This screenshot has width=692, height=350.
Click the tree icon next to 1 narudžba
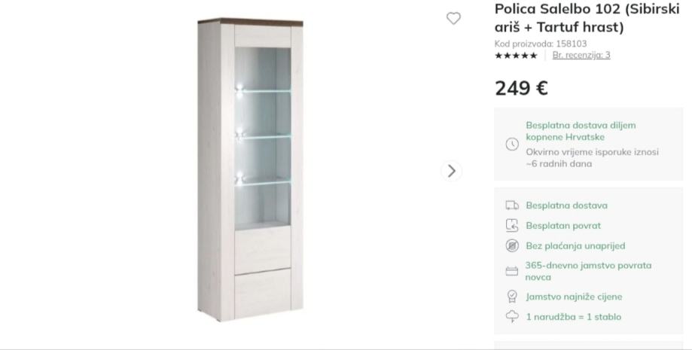(512, 316)
